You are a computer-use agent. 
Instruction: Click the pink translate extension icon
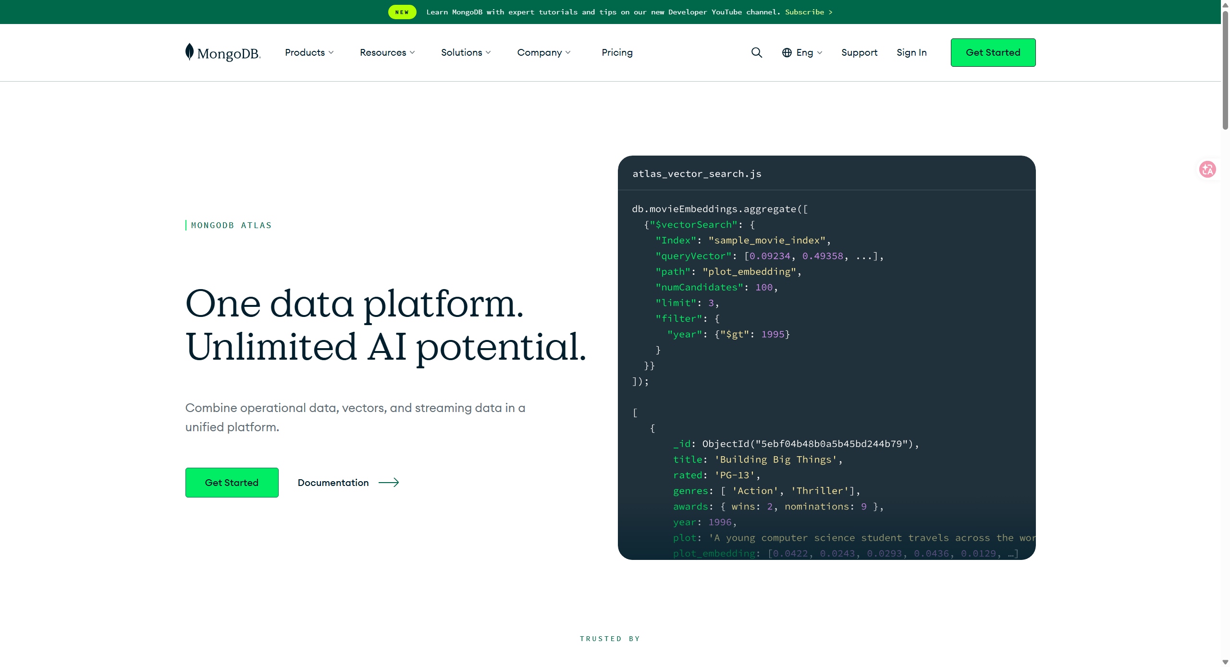tap(1207, 169)
